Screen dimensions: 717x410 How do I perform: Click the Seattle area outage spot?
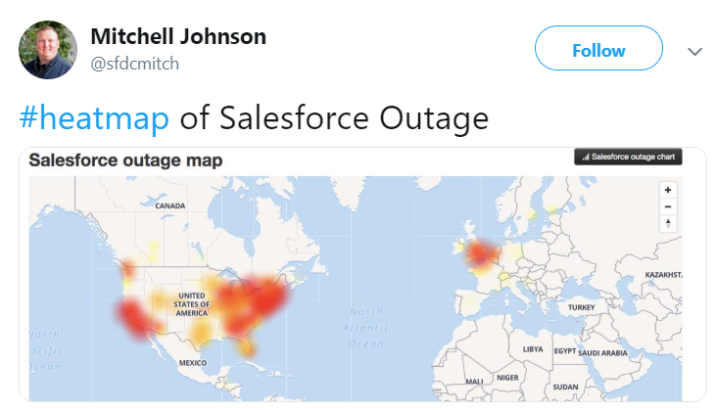[x=128, y=268]
